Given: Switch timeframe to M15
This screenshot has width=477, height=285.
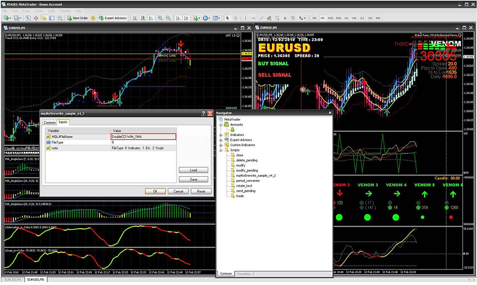Looking at the screenshot, I should [x=330, y=18].
